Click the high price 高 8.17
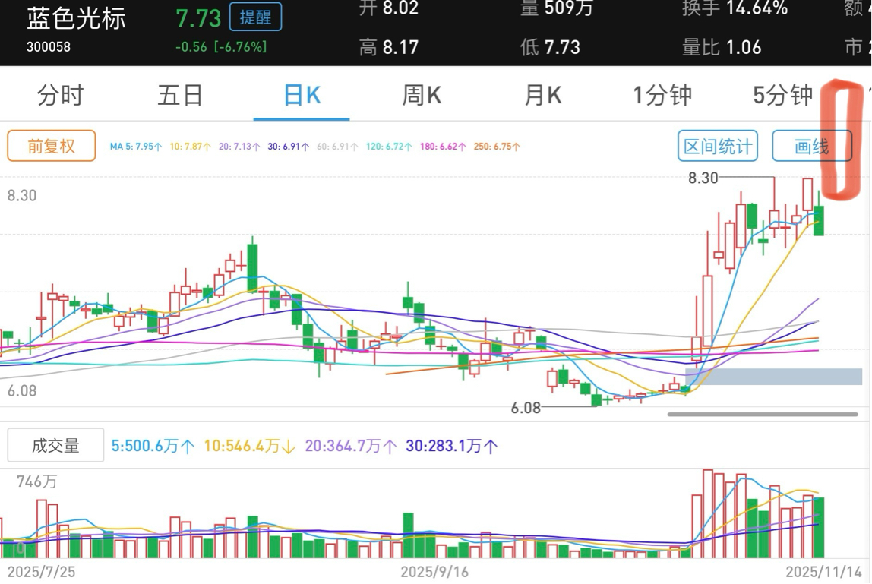872x584 pixels. click(388, 47)
